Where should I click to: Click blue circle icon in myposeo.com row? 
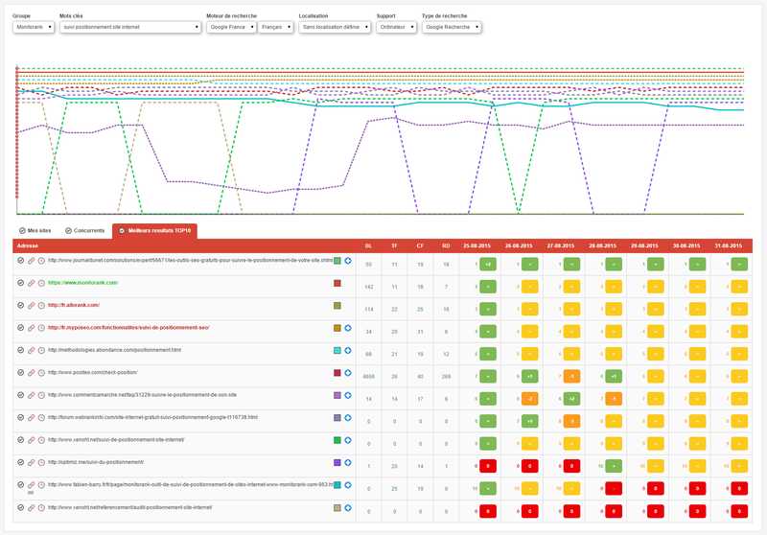[348, 328]
